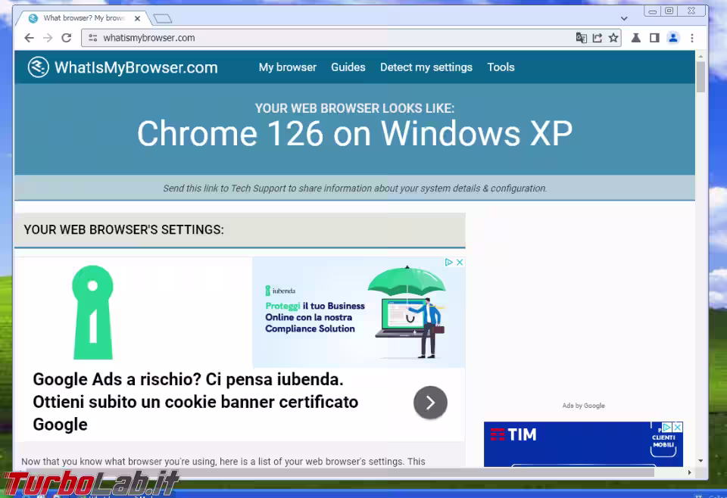
Task: Open the user profile avatar icon
Action: [672, 38]
